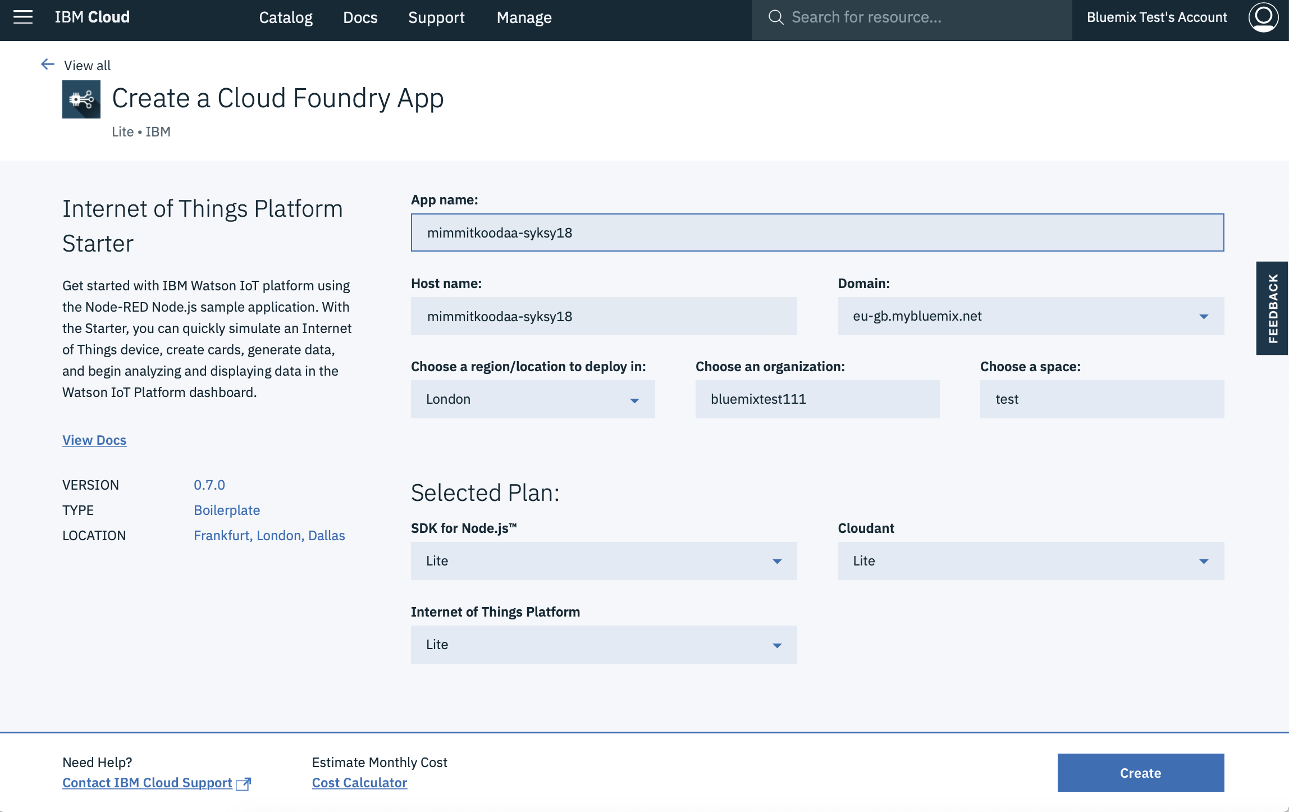Image resolution: width=1289 pixels, height=812 pixels.
Task: Select the Manage menu item
Action: 524,17
